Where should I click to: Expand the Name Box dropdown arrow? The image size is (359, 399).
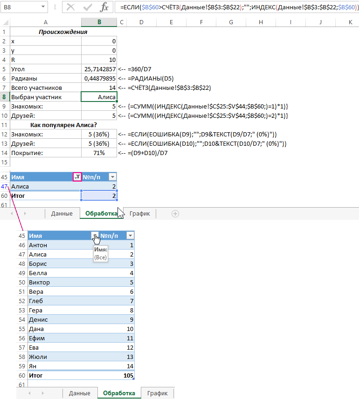(43, 7)
